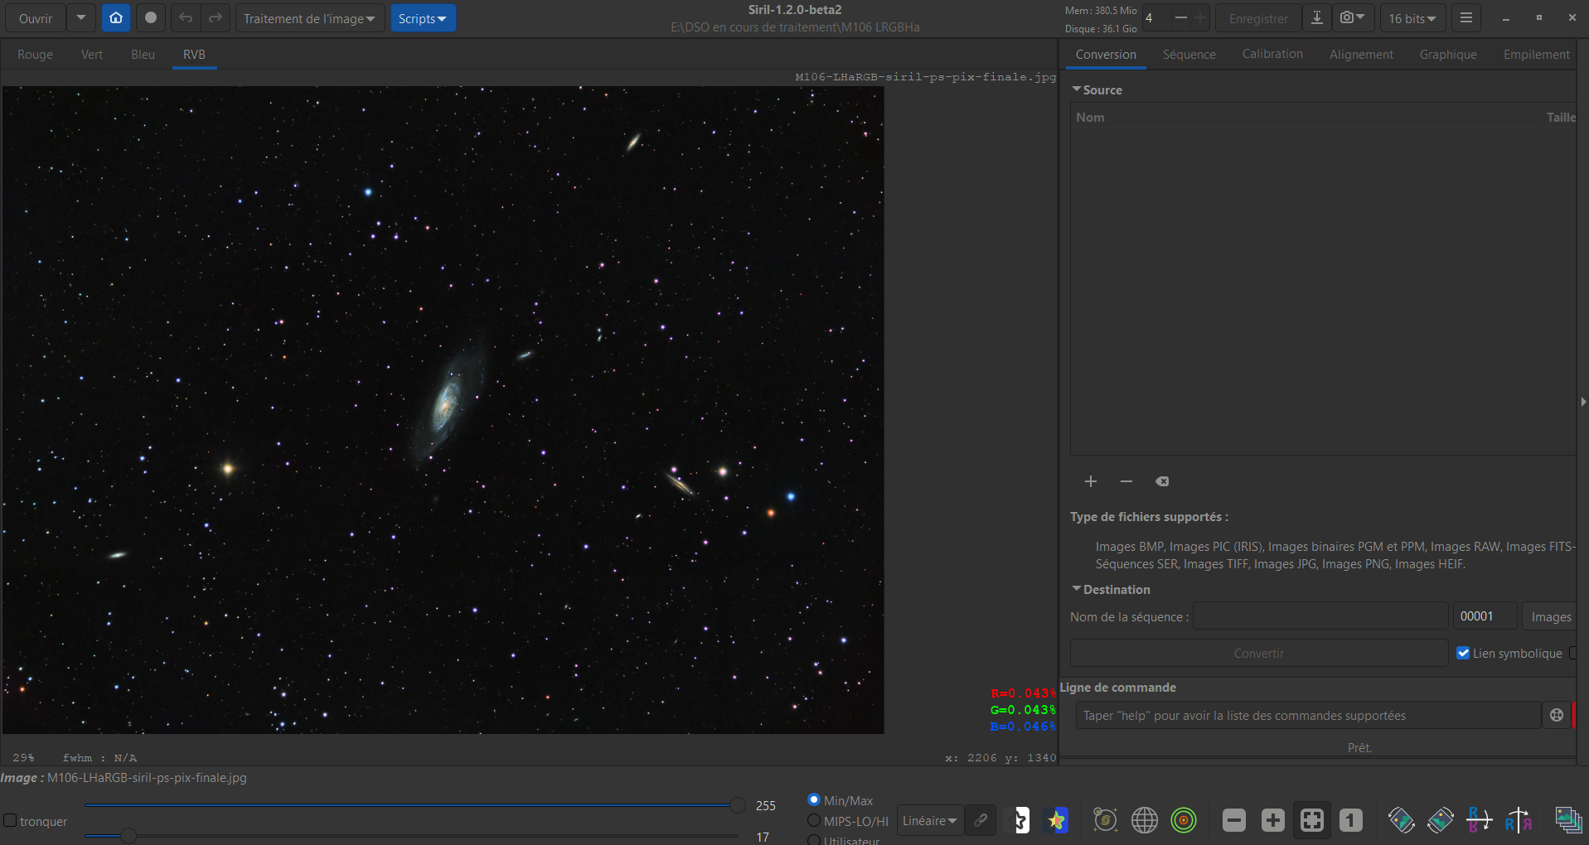Switch to the Calibration tab
This screenshot has height=845, width=1589.
coord(1272,54)
